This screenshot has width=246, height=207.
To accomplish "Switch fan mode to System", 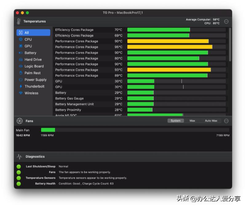I will pos(176,121).
